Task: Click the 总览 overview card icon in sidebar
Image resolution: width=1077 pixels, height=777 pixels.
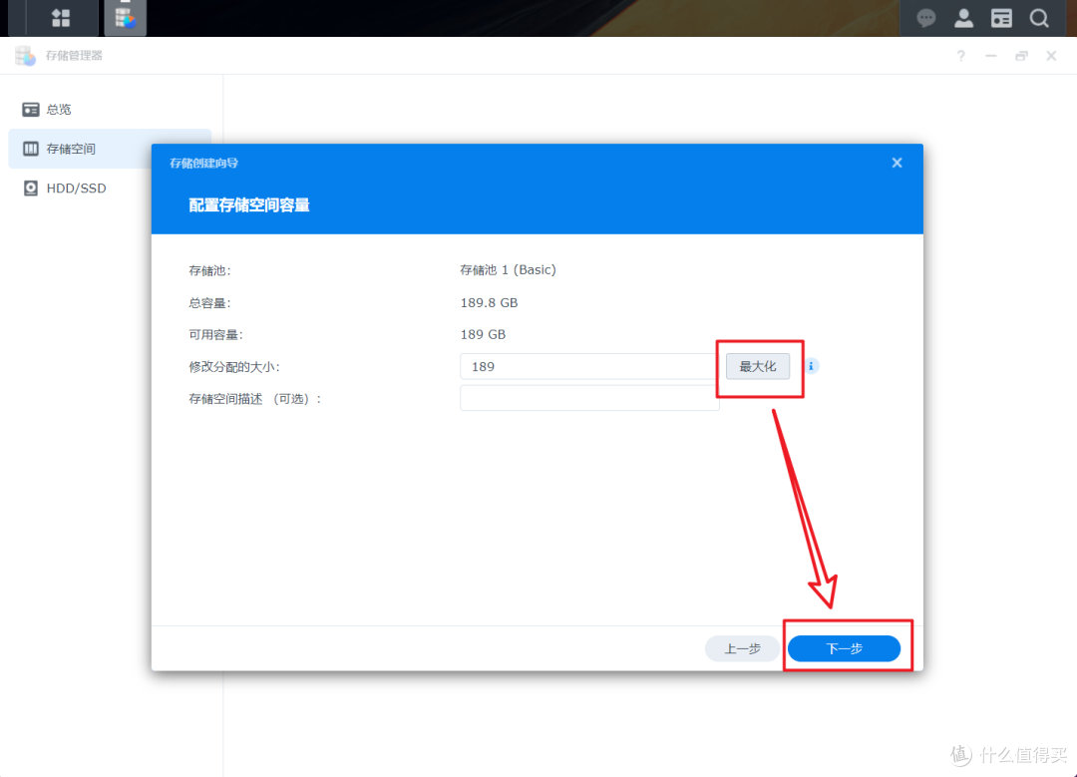Action: pyautogui.click(x=30, y=109)
